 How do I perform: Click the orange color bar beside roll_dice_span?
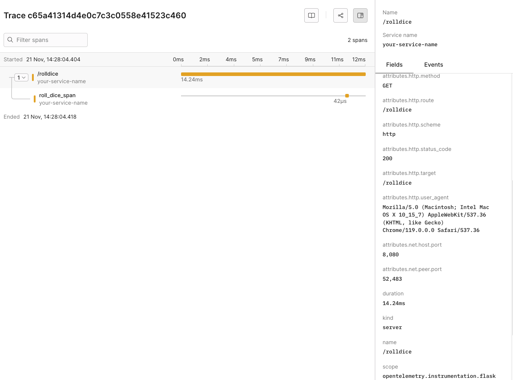tap(34, 99)
